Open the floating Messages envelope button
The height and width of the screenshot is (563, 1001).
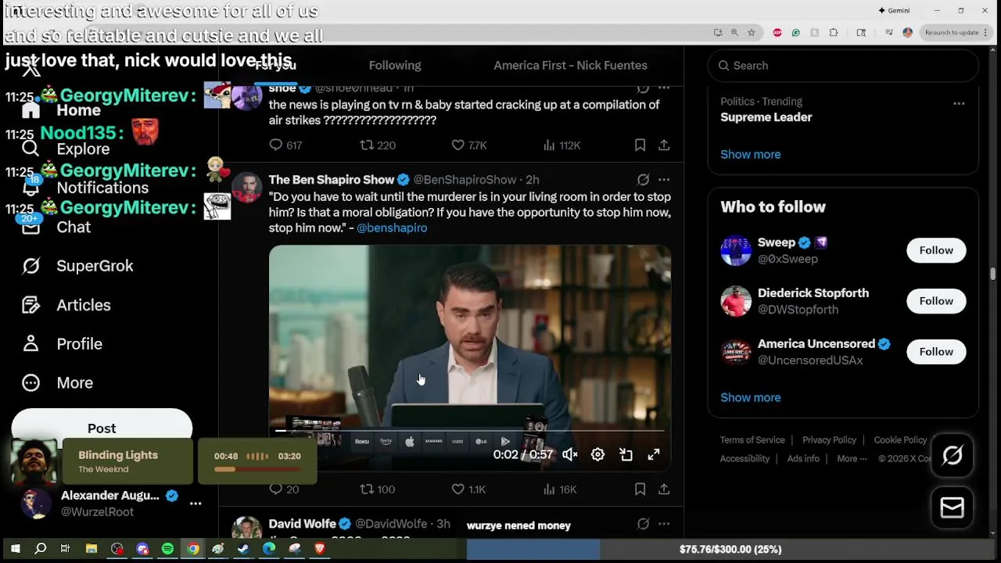pos(953,508)
